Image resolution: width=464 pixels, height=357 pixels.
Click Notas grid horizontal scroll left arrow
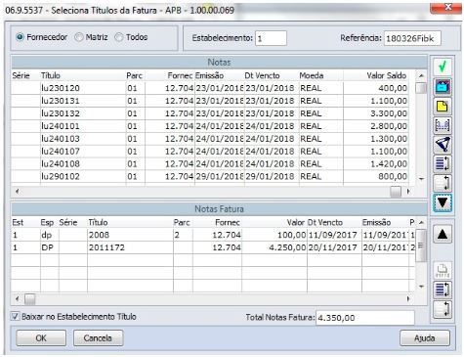pyautogui.click(x=17, y=191)
